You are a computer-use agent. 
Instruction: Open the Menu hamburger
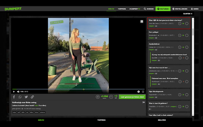pos(194,9)
